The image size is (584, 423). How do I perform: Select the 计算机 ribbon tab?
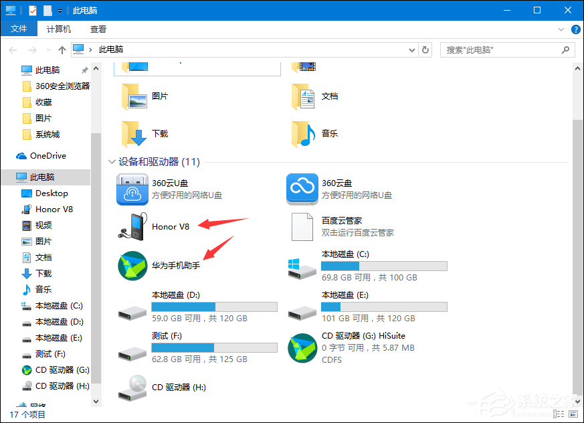click(x=58, y=29)
